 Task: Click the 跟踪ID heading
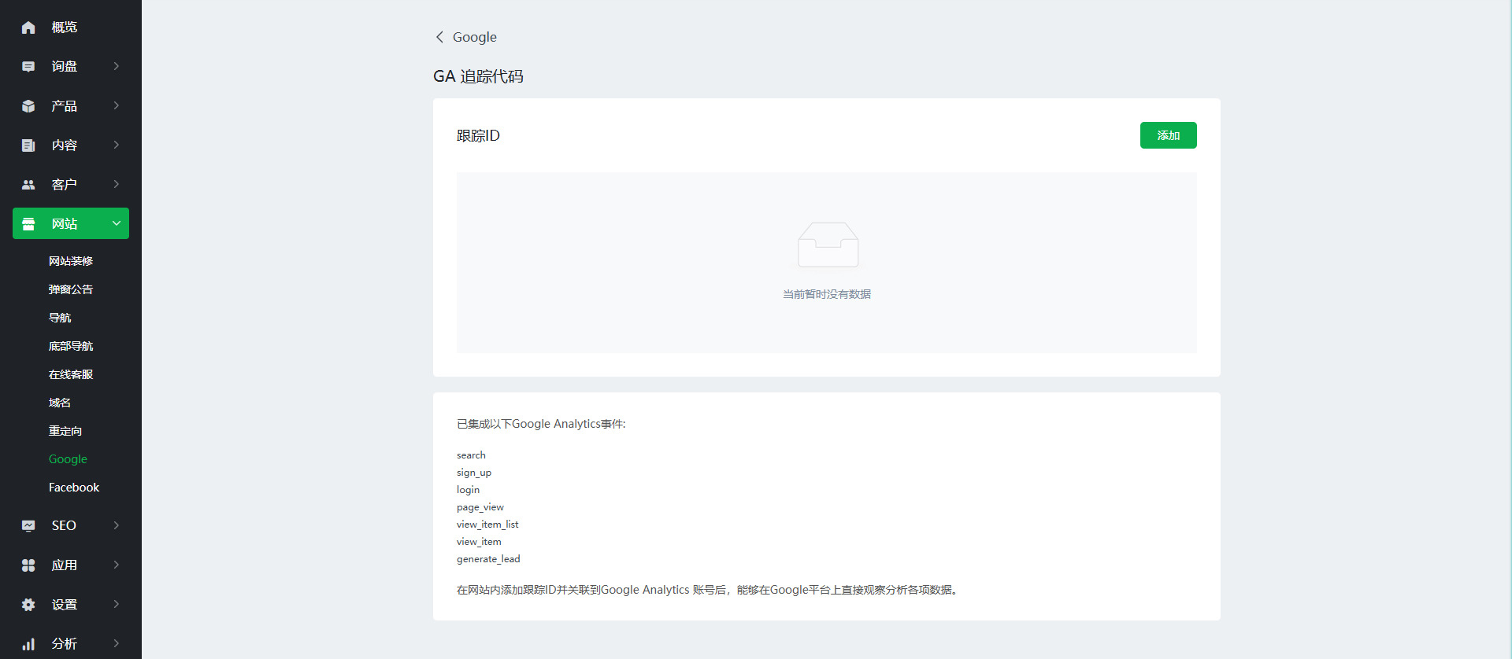pyautogui.click(x=478, y=136)
